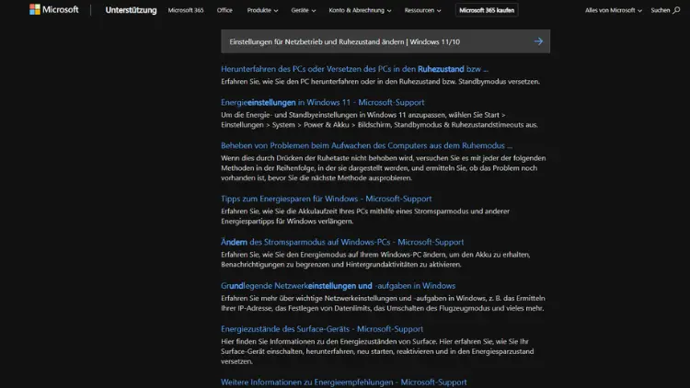Select text 'Wenn dies durch Drücken der Ruhetaste'
Viewport: 690px width, 388px height.
click(282, 158)
